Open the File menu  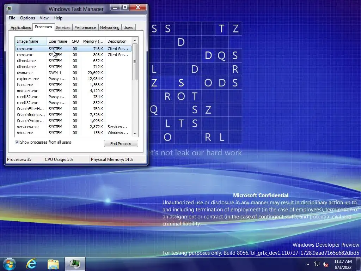(12, 18)
